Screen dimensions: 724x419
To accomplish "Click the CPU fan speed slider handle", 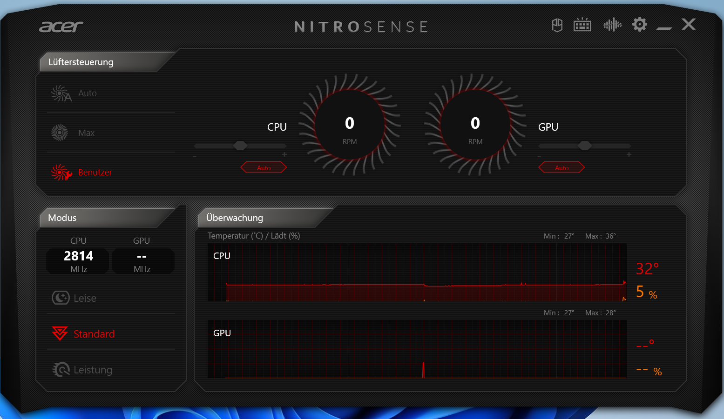I will tap(240, 146).
